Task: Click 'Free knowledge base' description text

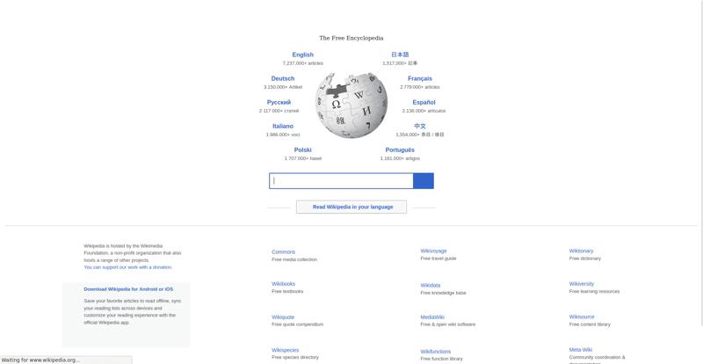Action: pyautogui.click(x=443, y=293)
